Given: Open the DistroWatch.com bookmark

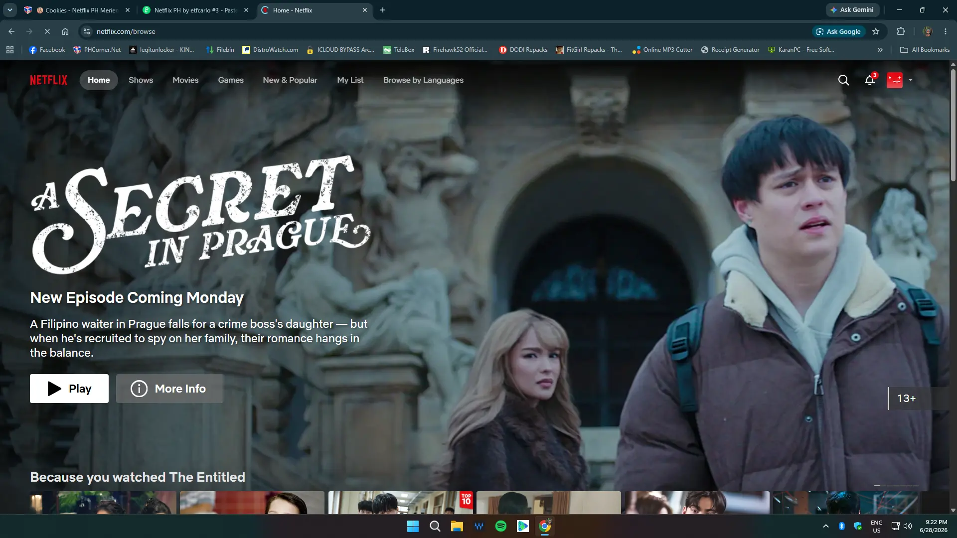Looking at the screenshot, I should click(x=270, y=50).
